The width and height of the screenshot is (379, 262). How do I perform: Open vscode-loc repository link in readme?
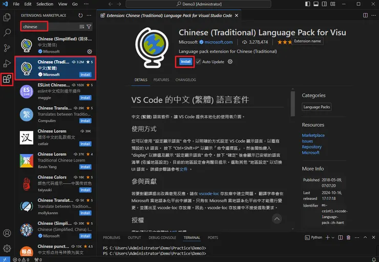[x=209, y=193]
